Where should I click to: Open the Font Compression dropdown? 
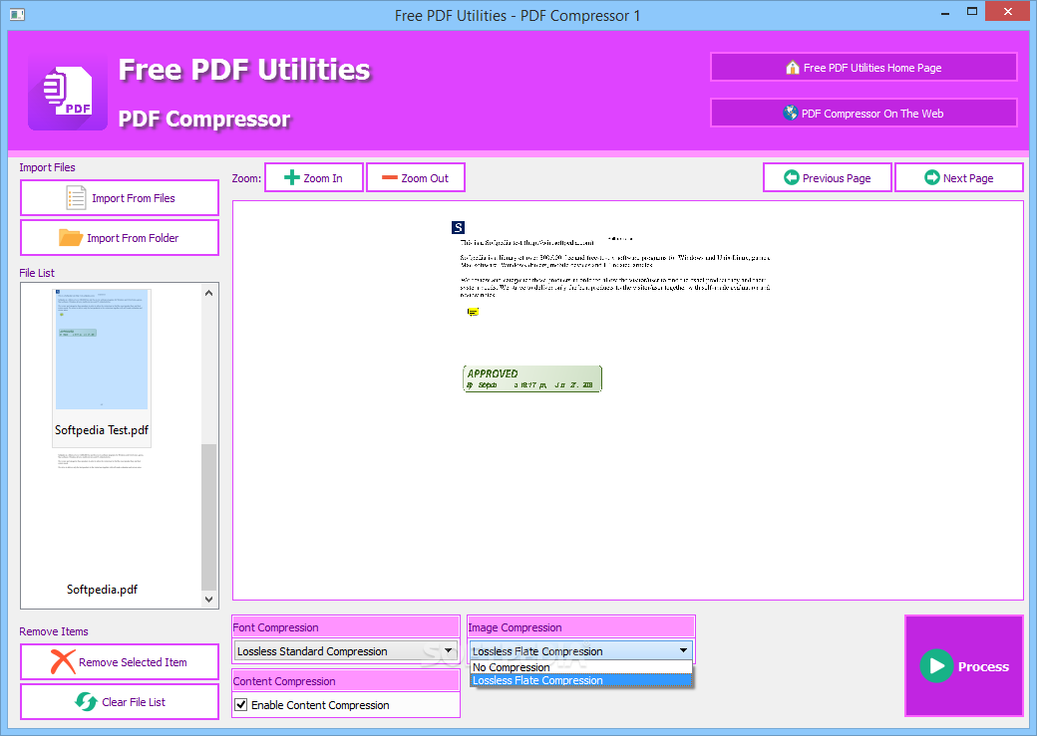tap(450, 650)
